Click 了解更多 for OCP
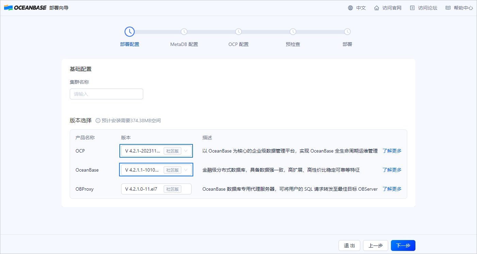Image resolution: width=477 pixels, height=254 pixels. click(392, 151)
